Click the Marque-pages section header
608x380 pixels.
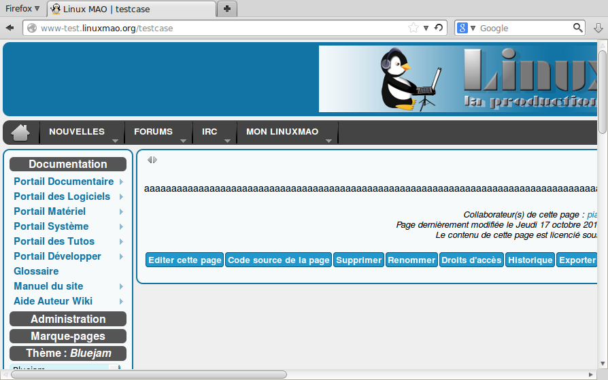(x=68, y=336)
